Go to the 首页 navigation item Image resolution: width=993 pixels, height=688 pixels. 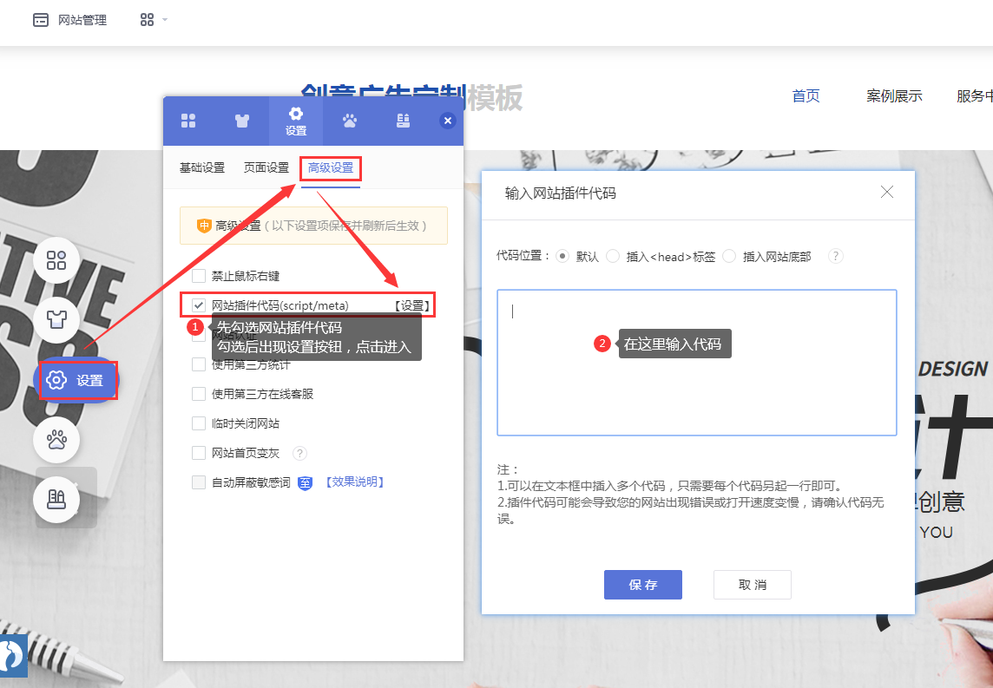click(806, 96)
